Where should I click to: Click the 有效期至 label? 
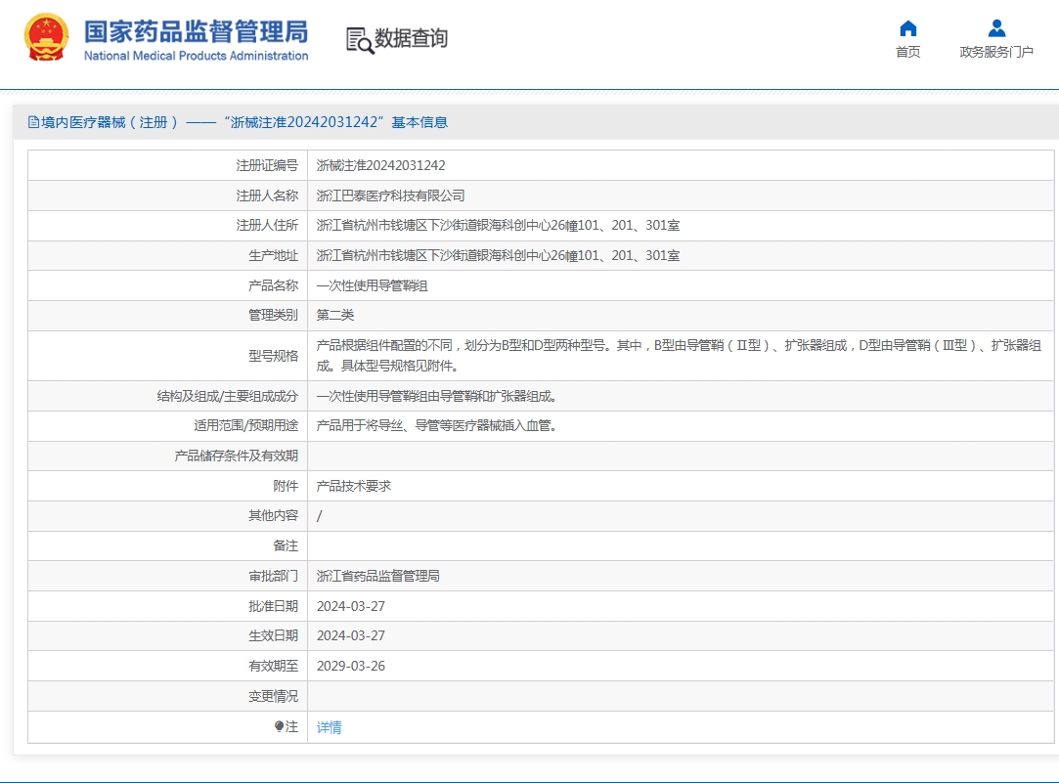[273, 667]
